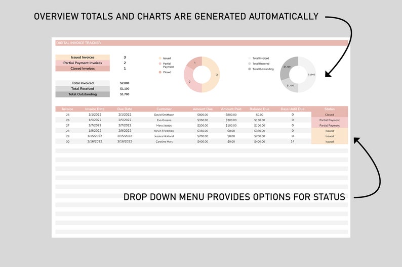Open Status dropdown for Kevin Friedman's invoice
This screenshot has width=402, height=267.
(330, 131)
